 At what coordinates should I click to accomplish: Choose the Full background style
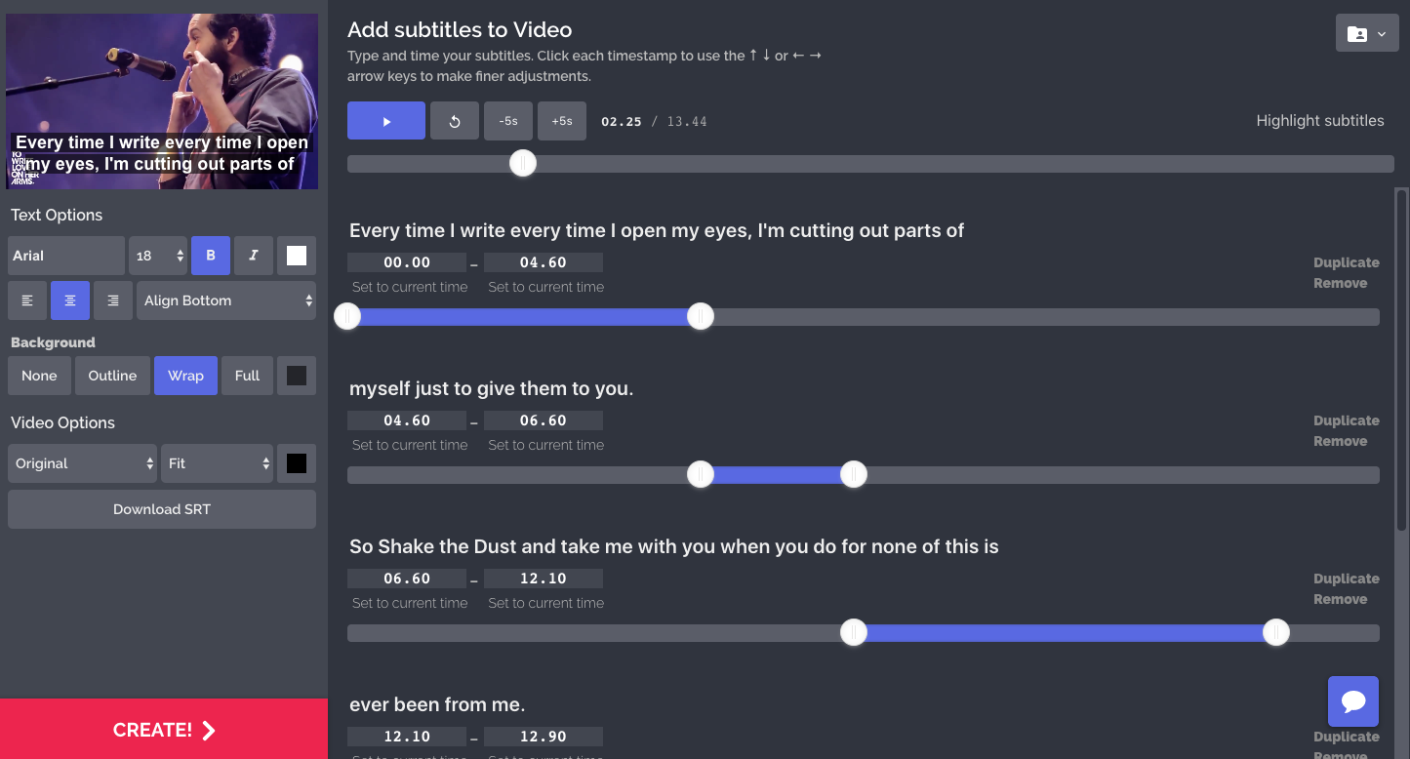[247, 376]
